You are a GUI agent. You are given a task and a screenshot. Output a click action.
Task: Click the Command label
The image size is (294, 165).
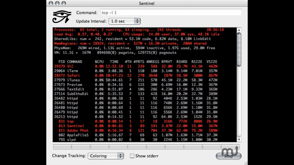[x=87, y=13]
